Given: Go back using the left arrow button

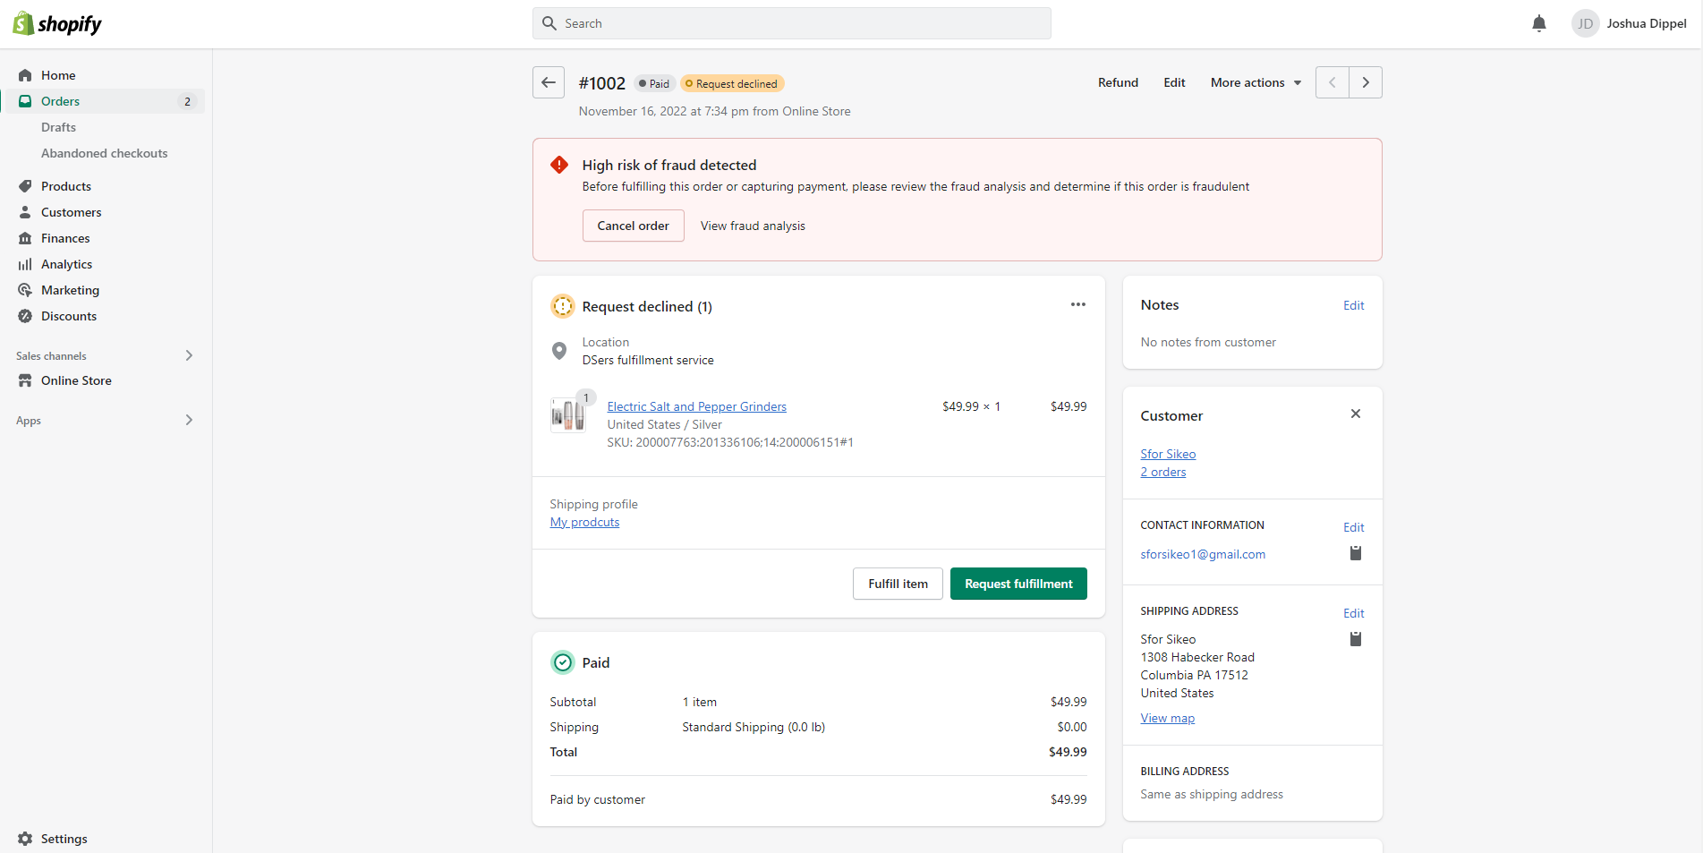Looking at the screenshot, I should point(549,82).
